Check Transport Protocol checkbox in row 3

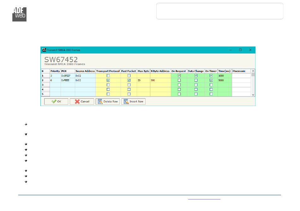coord(108,85)
